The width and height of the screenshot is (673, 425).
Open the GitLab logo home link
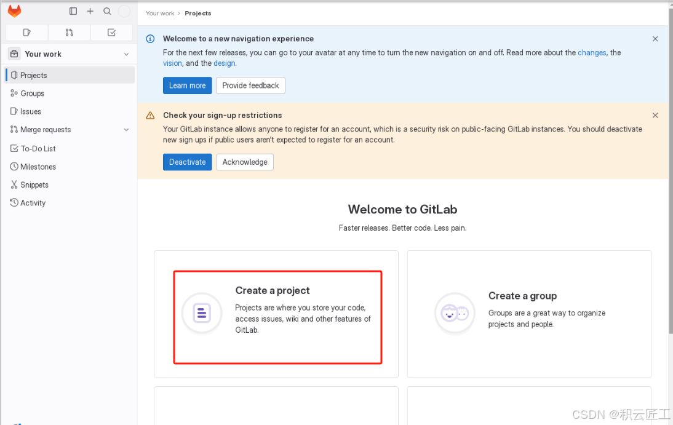[x=14, y=11]
